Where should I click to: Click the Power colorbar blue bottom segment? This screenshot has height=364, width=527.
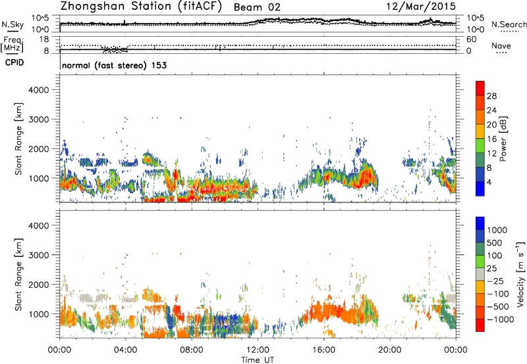point(480,189)
